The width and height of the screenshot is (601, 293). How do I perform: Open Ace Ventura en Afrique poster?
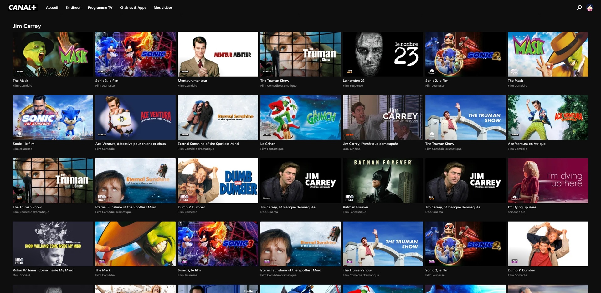(x=548, y=117)
